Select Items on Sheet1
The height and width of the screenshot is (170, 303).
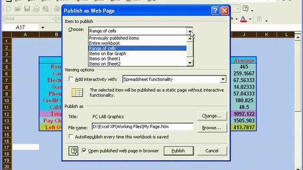(x=137, y=59)
